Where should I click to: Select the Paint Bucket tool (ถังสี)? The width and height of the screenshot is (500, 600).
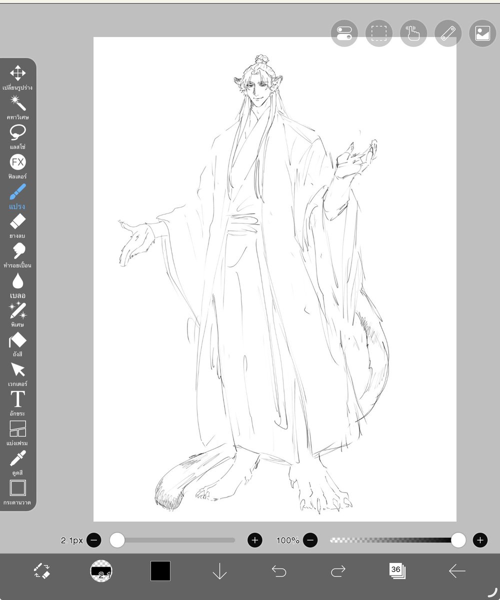18,344
